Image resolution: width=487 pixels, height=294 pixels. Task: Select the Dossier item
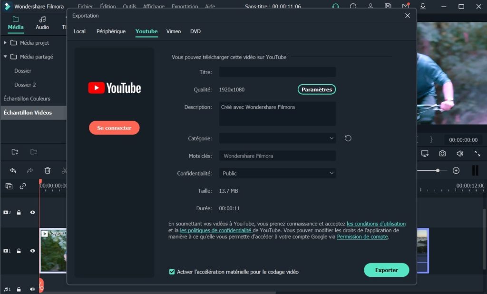(x=23, y=71)
